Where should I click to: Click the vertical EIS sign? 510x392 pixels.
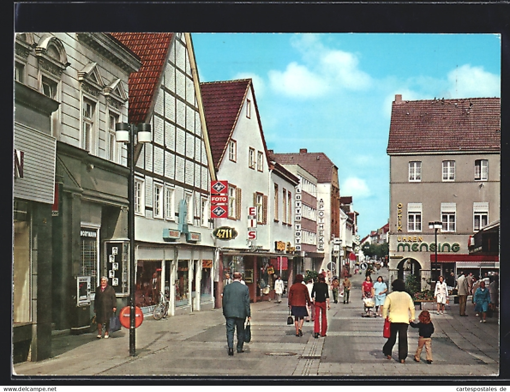[x=252, y=223]
